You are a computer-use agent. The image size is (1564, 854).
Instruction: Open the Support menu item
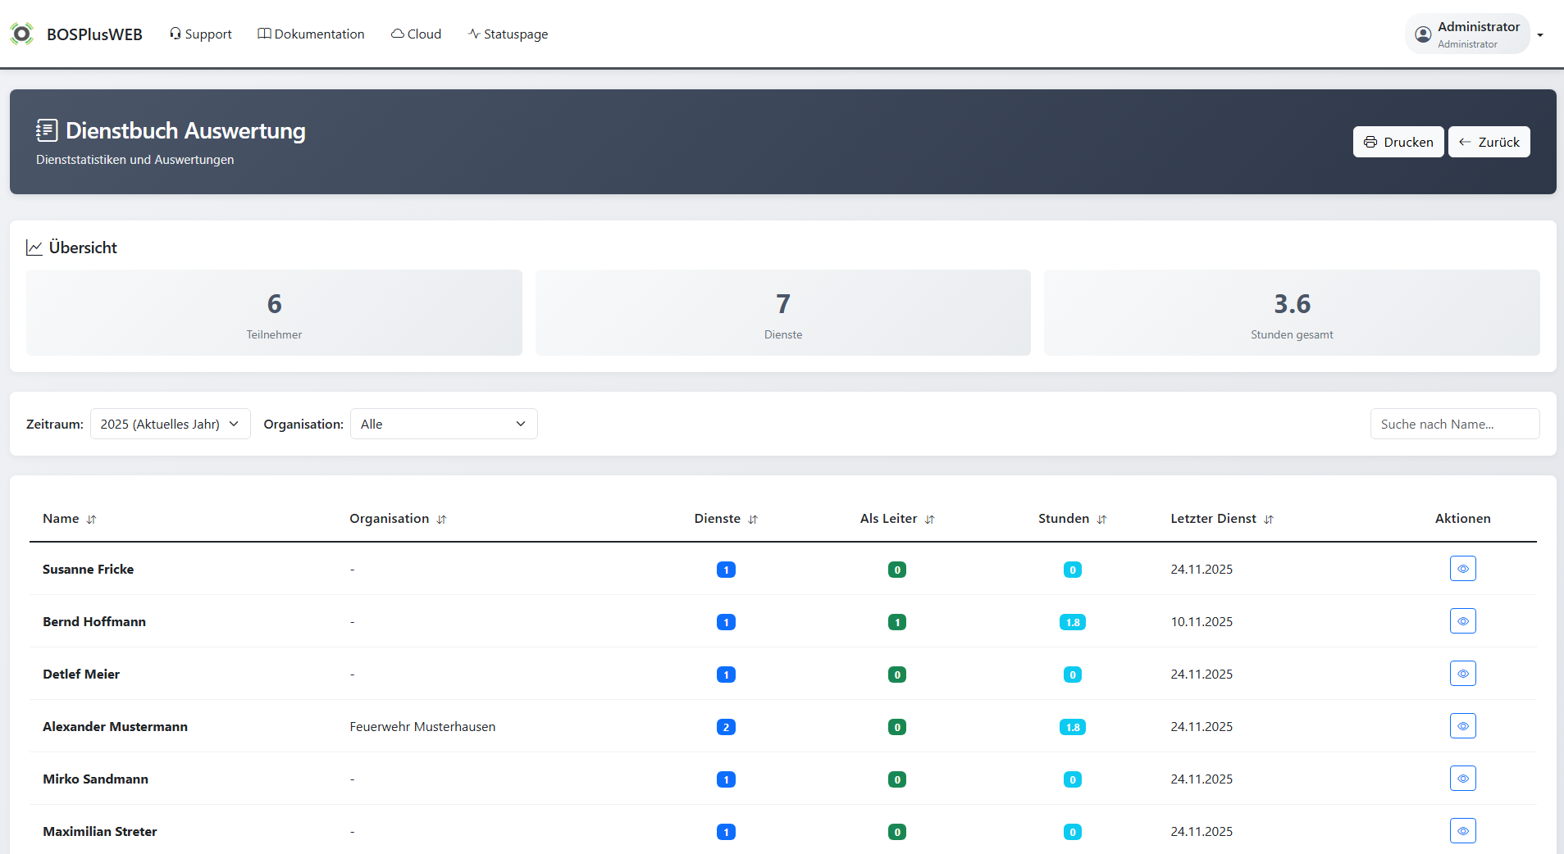[201, 34]
